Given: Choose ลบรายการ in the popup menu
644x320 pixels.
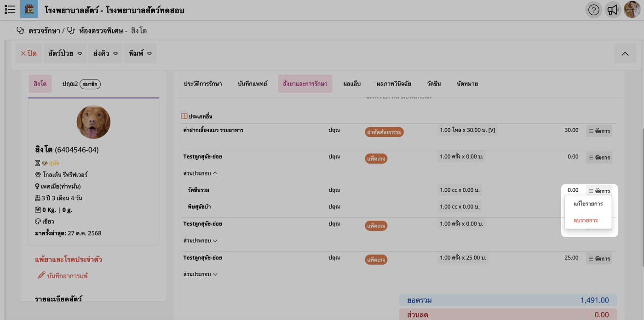Looking at the screenshot, I should click(586, 220).
